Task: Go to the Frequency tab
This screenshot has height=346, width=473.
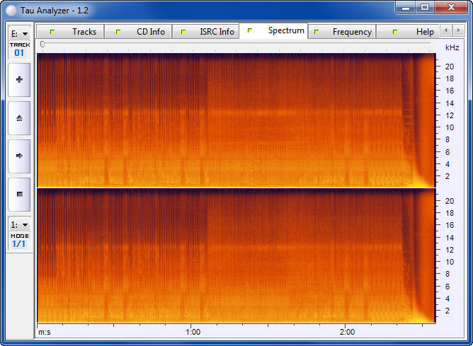Action: (x=344, y=32)
